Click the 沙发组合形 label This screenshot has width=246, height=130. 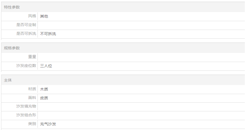pyautogui.click(x=26, y=115)
